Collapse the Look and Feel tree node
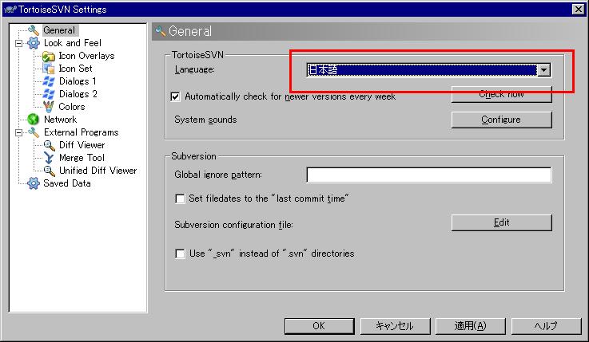Viewport: 589px width, 342px height. click(x=18, y=44)
